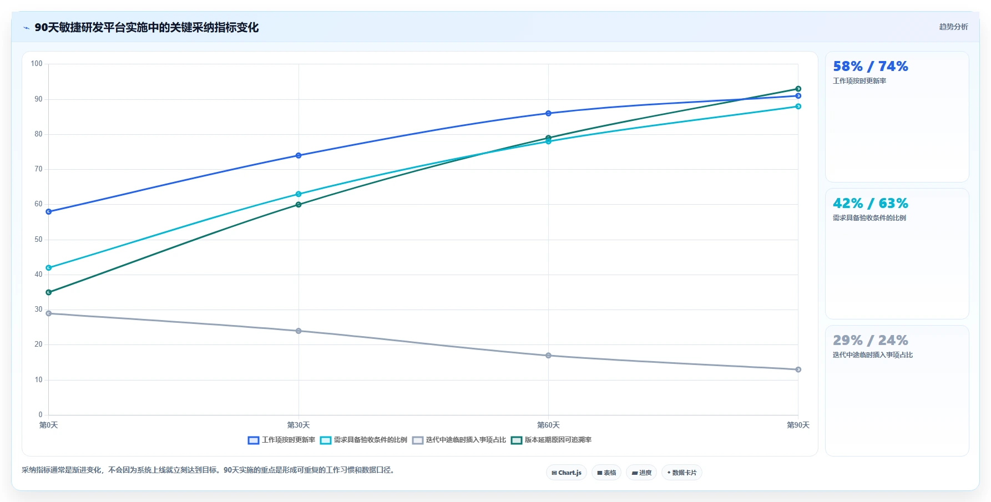The image size is (991, 502).
Task: Click the cyan 需求具备验收条件 point at 第30天 (63)
Action: tap(299, 194)
